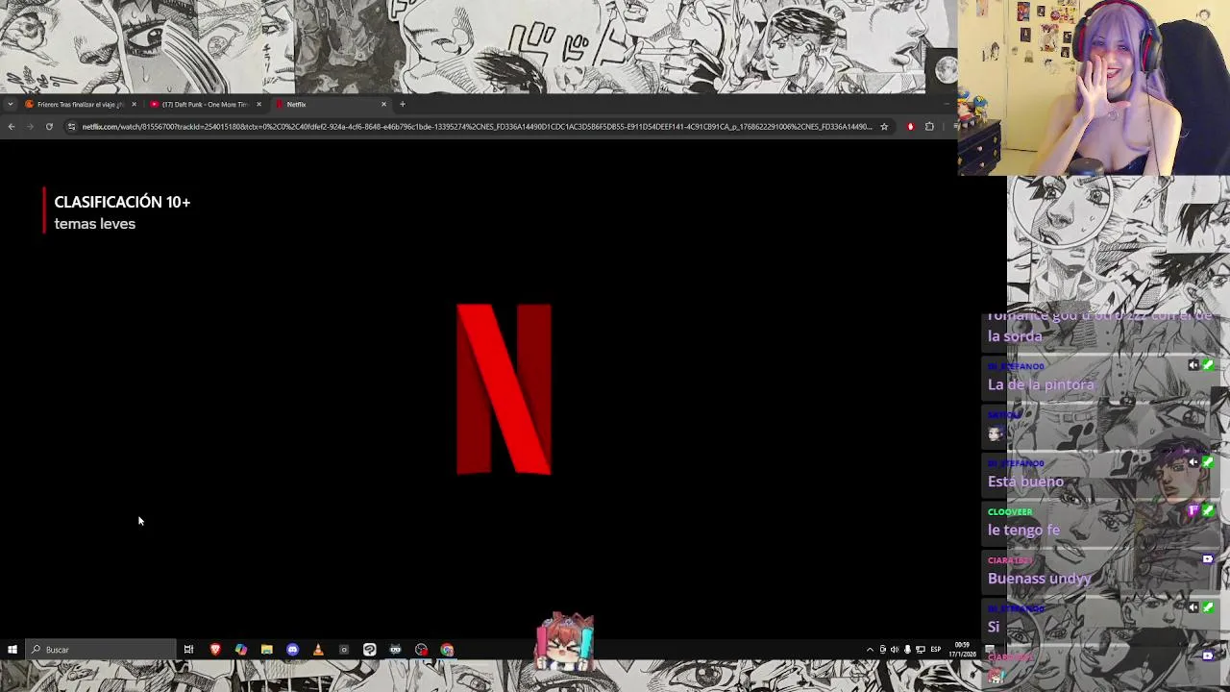Click the red extension icon in toolbar

pos(910,127)
